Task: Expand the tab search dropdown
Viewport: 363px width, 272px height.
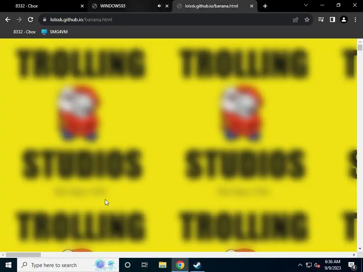Action: click(x=306, y=5)
